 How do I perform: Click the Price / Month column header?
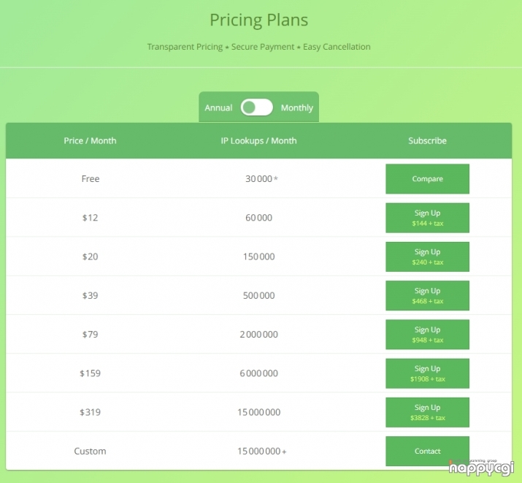[91, 140]
